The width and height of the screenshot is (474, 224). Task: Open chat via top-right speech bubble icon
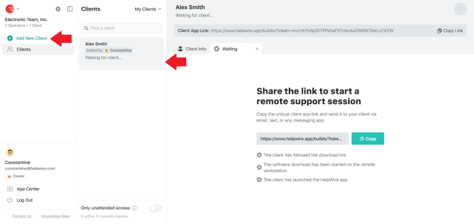(460, 9)
